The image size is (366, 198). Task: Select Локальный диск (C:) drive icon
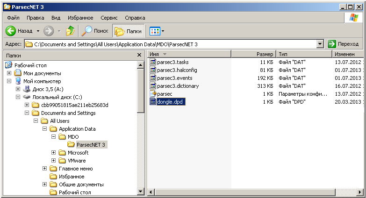tap(27, 97)
